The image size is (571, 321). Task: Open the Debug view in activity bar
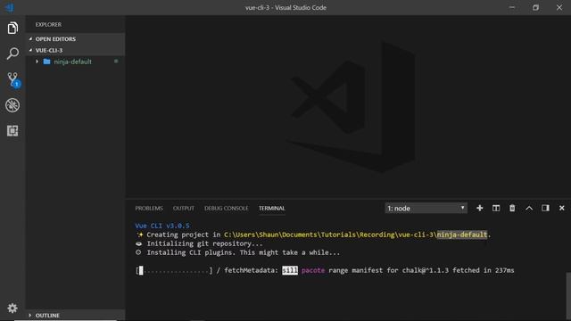12,105
